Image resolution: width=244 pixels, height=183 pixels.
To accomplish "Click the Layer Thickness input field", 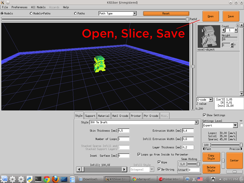I will (188, 147).
